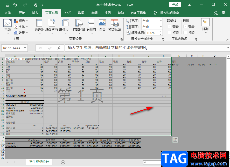Click the Tell Me lightbulb icon
The height and width of the screenshot is (167, 230).
[155, 13]
